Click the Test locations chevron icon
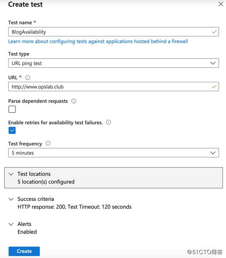This screenshot has height=258, width=226. (11, 174)
